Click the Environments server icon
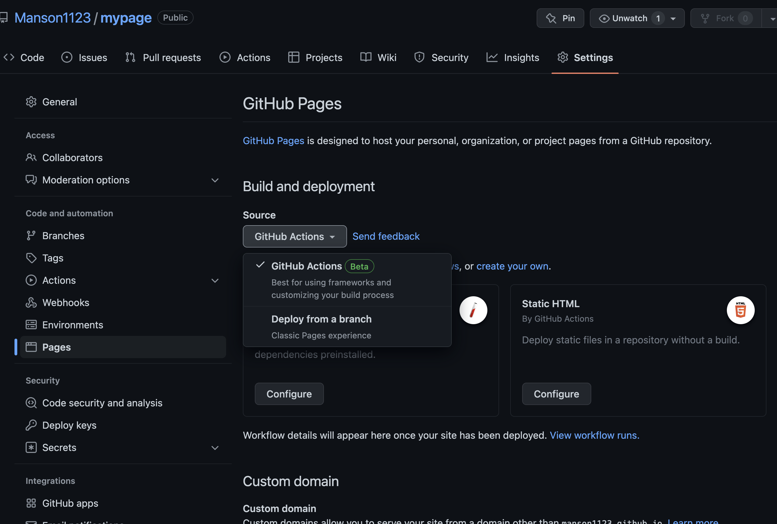Screen dimensions: 777x524 pos(31,325)
